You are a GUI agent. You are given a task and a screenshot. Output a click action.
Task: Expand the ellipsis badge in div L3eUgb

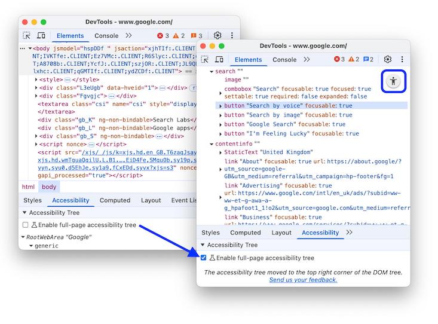[163, 88]
